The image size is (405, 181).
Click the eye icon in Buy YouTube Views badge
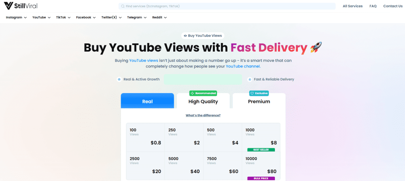185,36
